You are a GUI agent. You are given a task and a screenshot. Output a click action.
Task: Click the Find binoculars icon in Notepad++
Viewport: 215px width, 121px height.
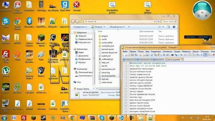click(x=172, y=55)
